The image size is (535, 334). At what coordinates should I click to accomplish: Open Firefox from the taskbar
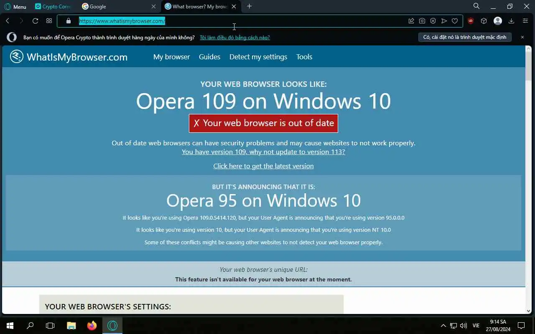[x=92, y=326]
